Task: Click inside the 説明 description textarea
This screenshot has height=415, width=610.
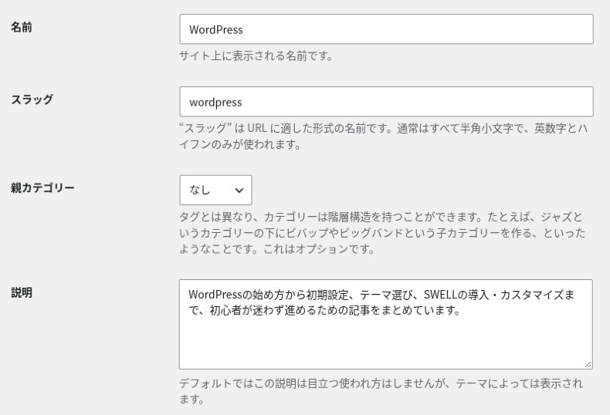Action: point(386,324)
